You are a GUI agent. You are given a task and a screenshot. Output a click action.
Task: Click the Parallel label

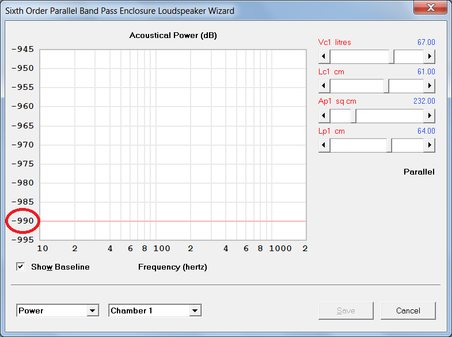(x=419, y=172)
